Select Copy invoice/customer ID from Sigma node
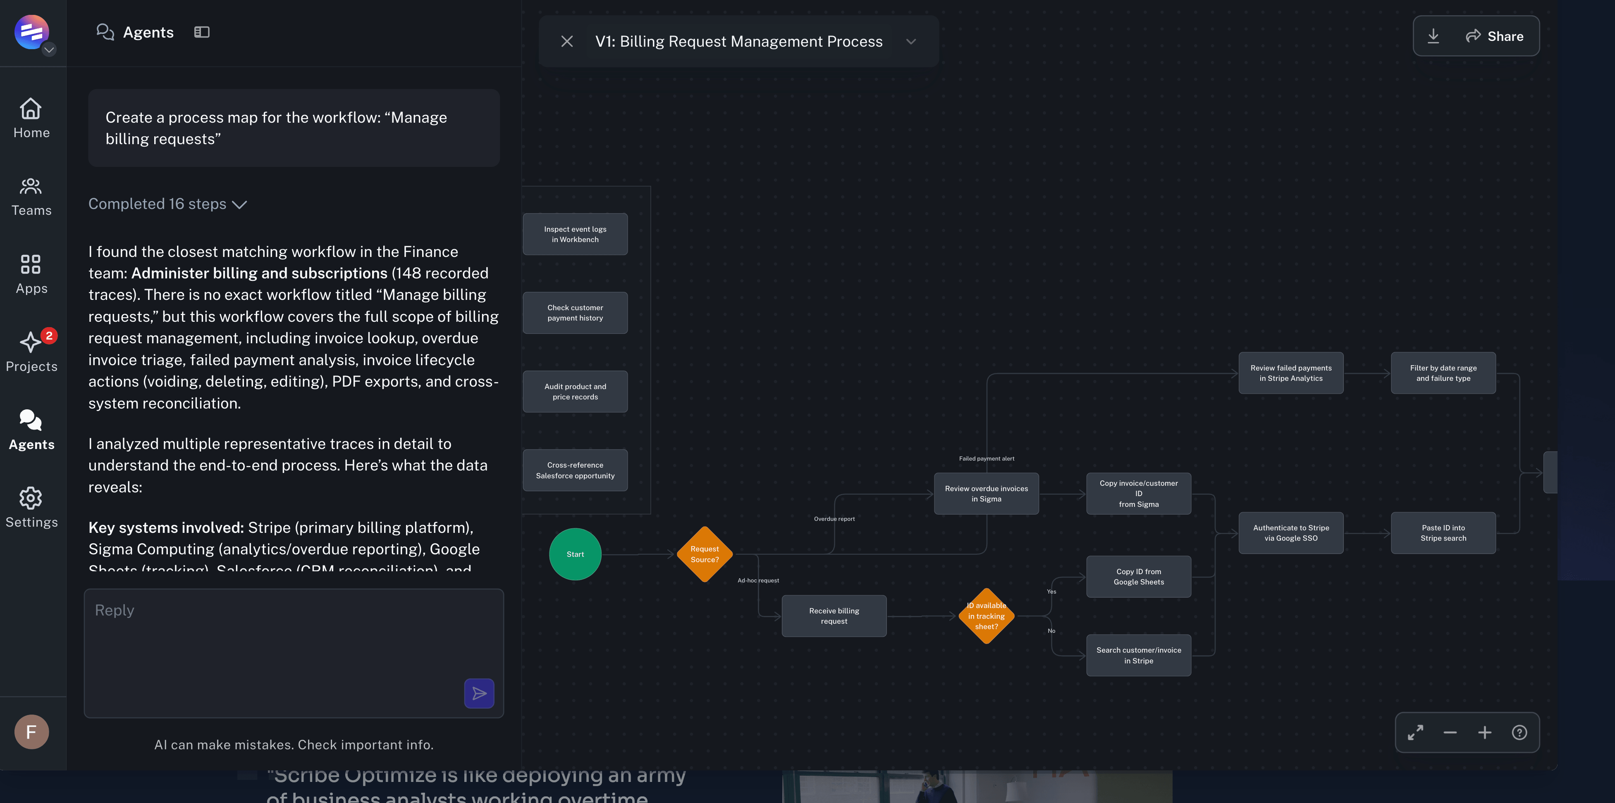1615x803 pixels. (1139, 494)
